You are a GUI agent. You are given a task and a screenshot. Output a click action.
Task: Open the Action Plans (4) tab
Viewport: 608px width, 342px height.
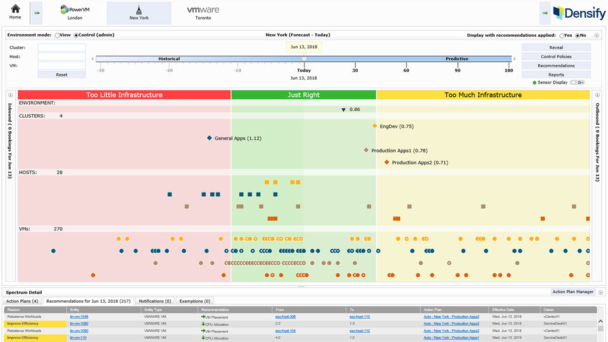(x=22, y=301)
